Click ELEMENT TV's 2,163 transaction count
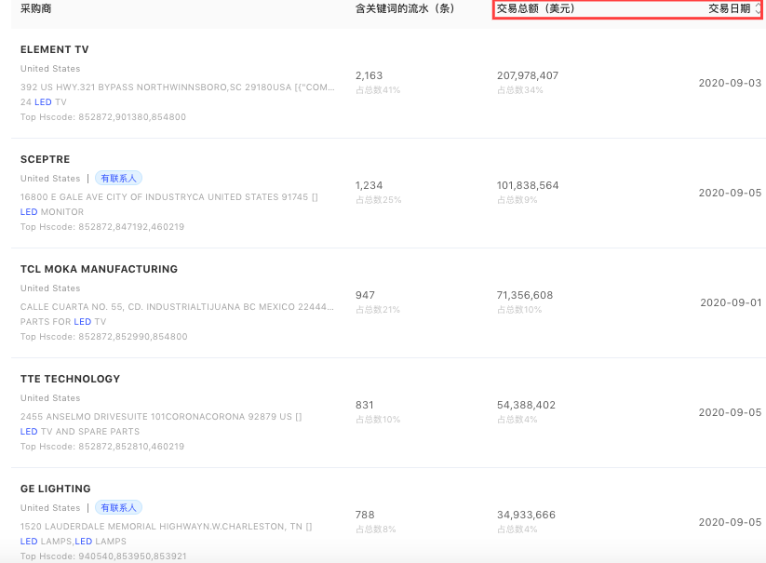The image size is (766, 563). point(369,75)
